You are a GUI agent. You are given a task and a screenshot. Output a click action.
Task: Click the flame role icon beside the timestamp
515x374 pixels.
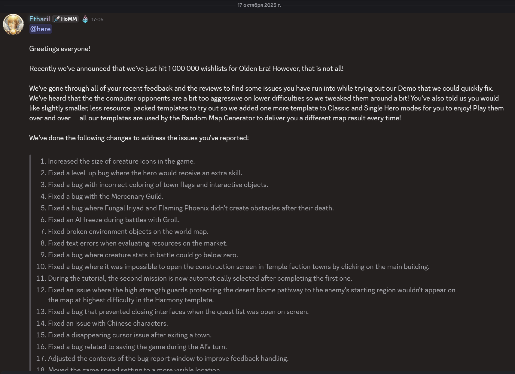85,19
